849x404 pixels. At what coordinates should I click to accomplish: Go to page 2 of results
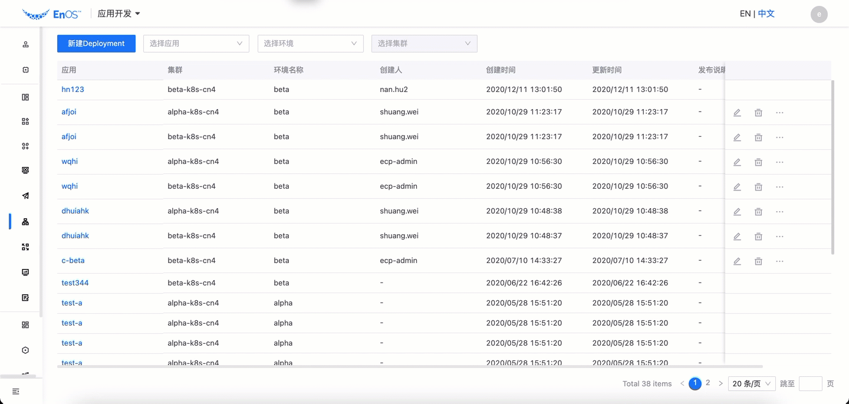[708, 383]
